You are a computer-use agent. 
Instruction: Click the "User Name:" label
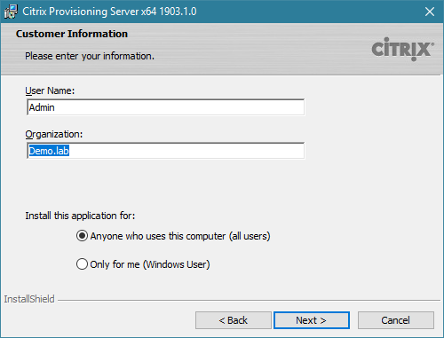(50, 90)
